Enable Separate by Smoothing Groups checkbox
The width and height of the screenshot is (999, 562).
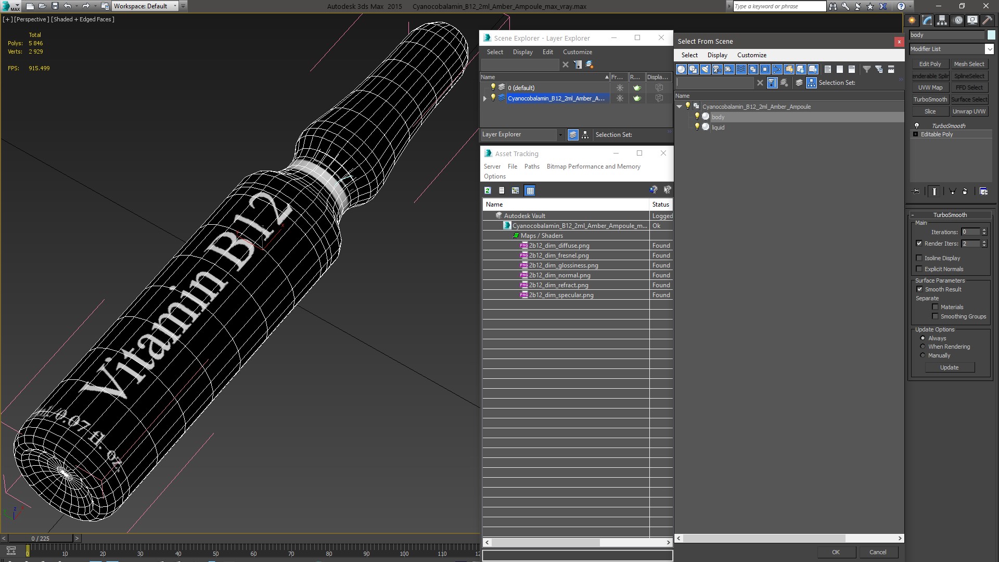pyautogui.click(x=935, y=316)
